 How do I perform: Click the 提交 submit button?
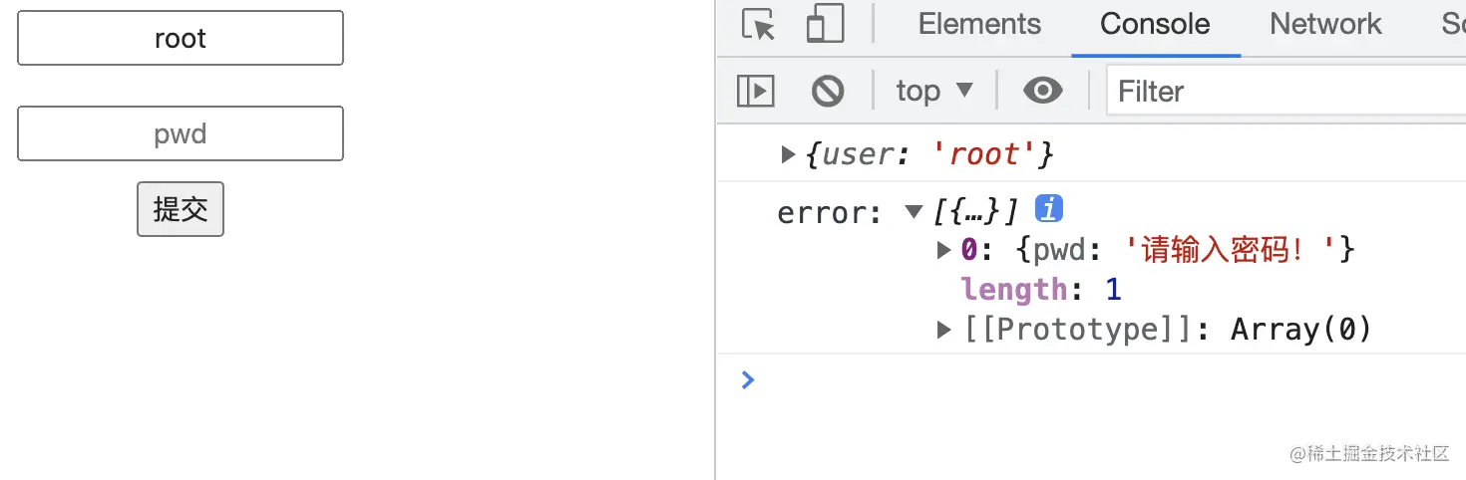point(181,209)
